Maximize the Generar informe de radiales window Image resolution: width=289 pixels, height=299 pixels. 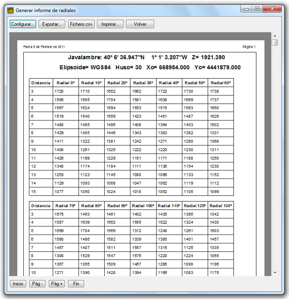point(257,9)
